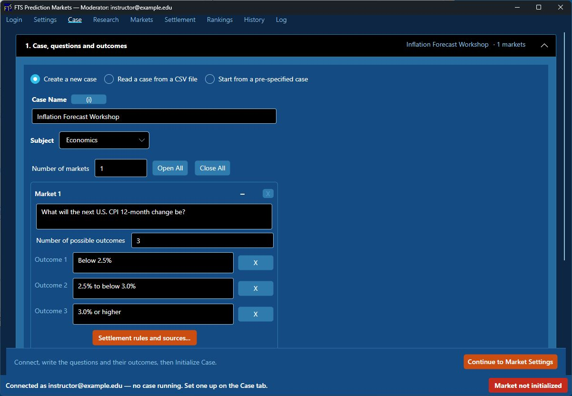This screenshot has height=396, width=572.
Task: Click the Case Name text field
Action: click(154, 117)
